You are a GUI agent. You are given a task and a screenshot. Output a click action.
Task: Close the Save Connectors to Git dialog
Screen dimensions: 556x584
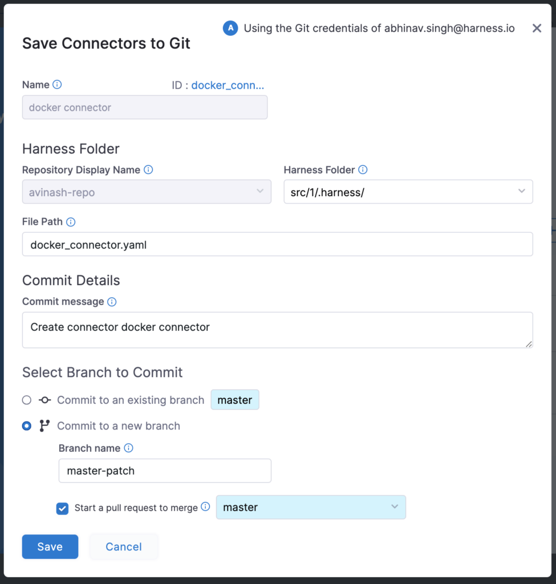[x=537, y=29]
